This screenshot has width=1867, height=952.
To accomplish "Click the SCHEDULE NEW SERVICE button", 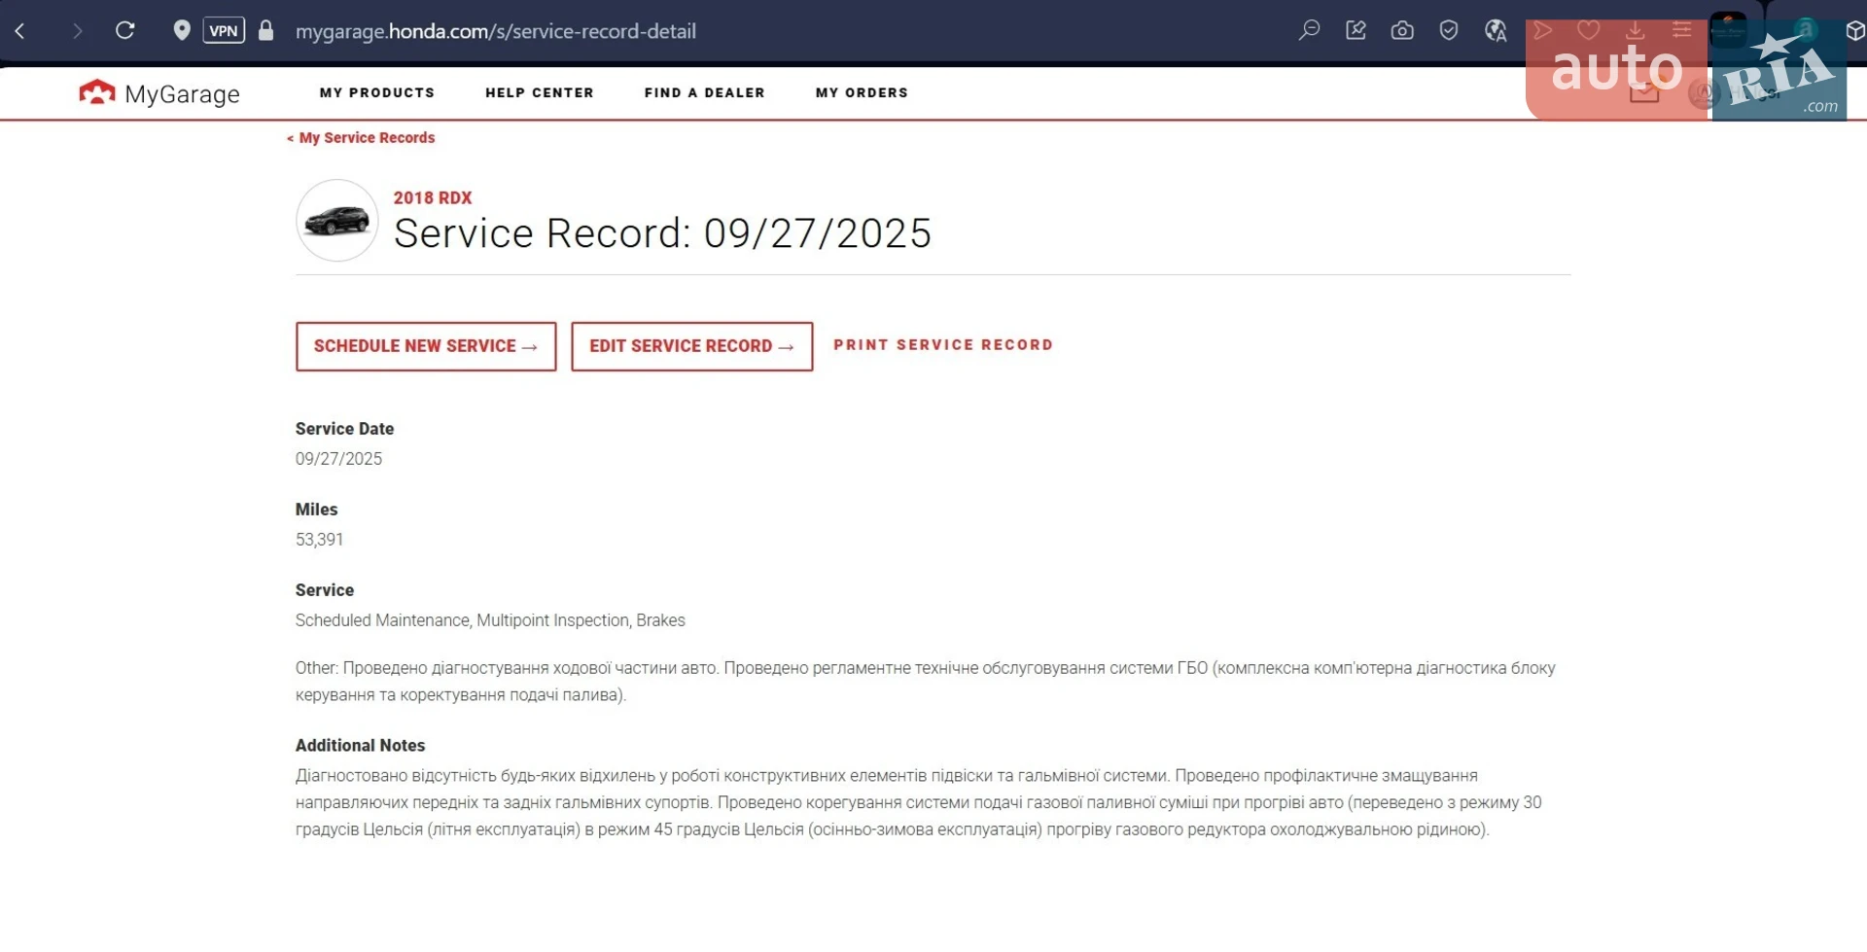I will 426,346.
